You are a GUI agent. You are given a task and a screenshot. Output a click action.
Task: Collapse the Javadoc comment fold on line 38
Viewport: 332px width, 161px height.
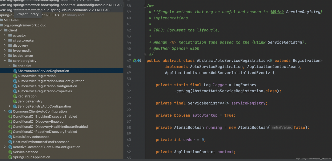[x=145, y=6]
